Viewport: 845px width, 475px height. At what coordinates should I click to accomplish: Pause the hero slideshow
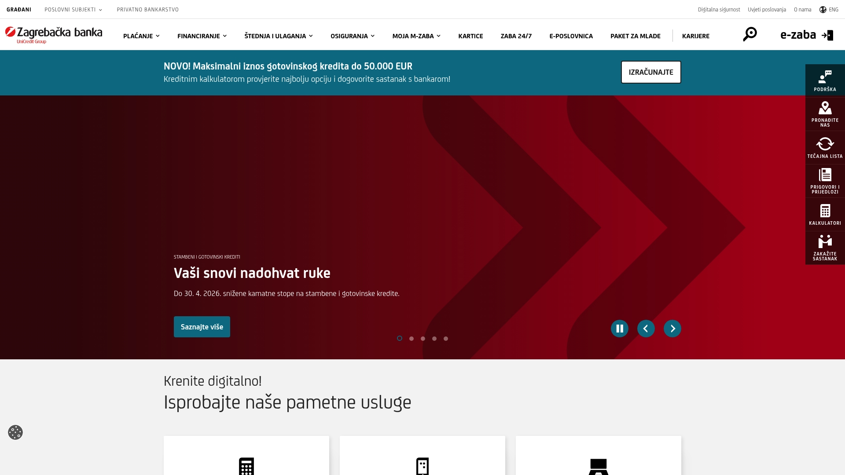(x=620, y=328)
